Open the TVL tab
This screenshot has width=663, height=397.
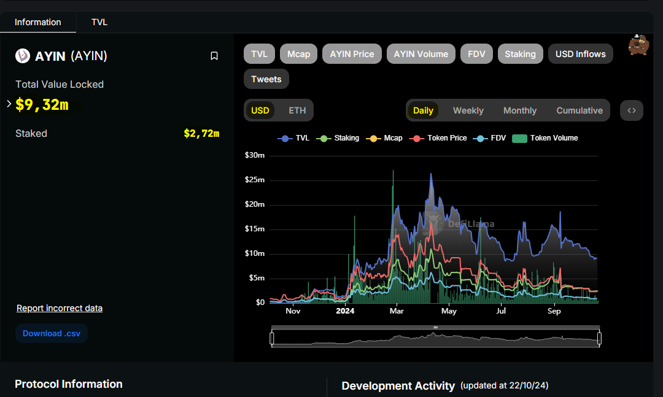click(x=99, y=22)
